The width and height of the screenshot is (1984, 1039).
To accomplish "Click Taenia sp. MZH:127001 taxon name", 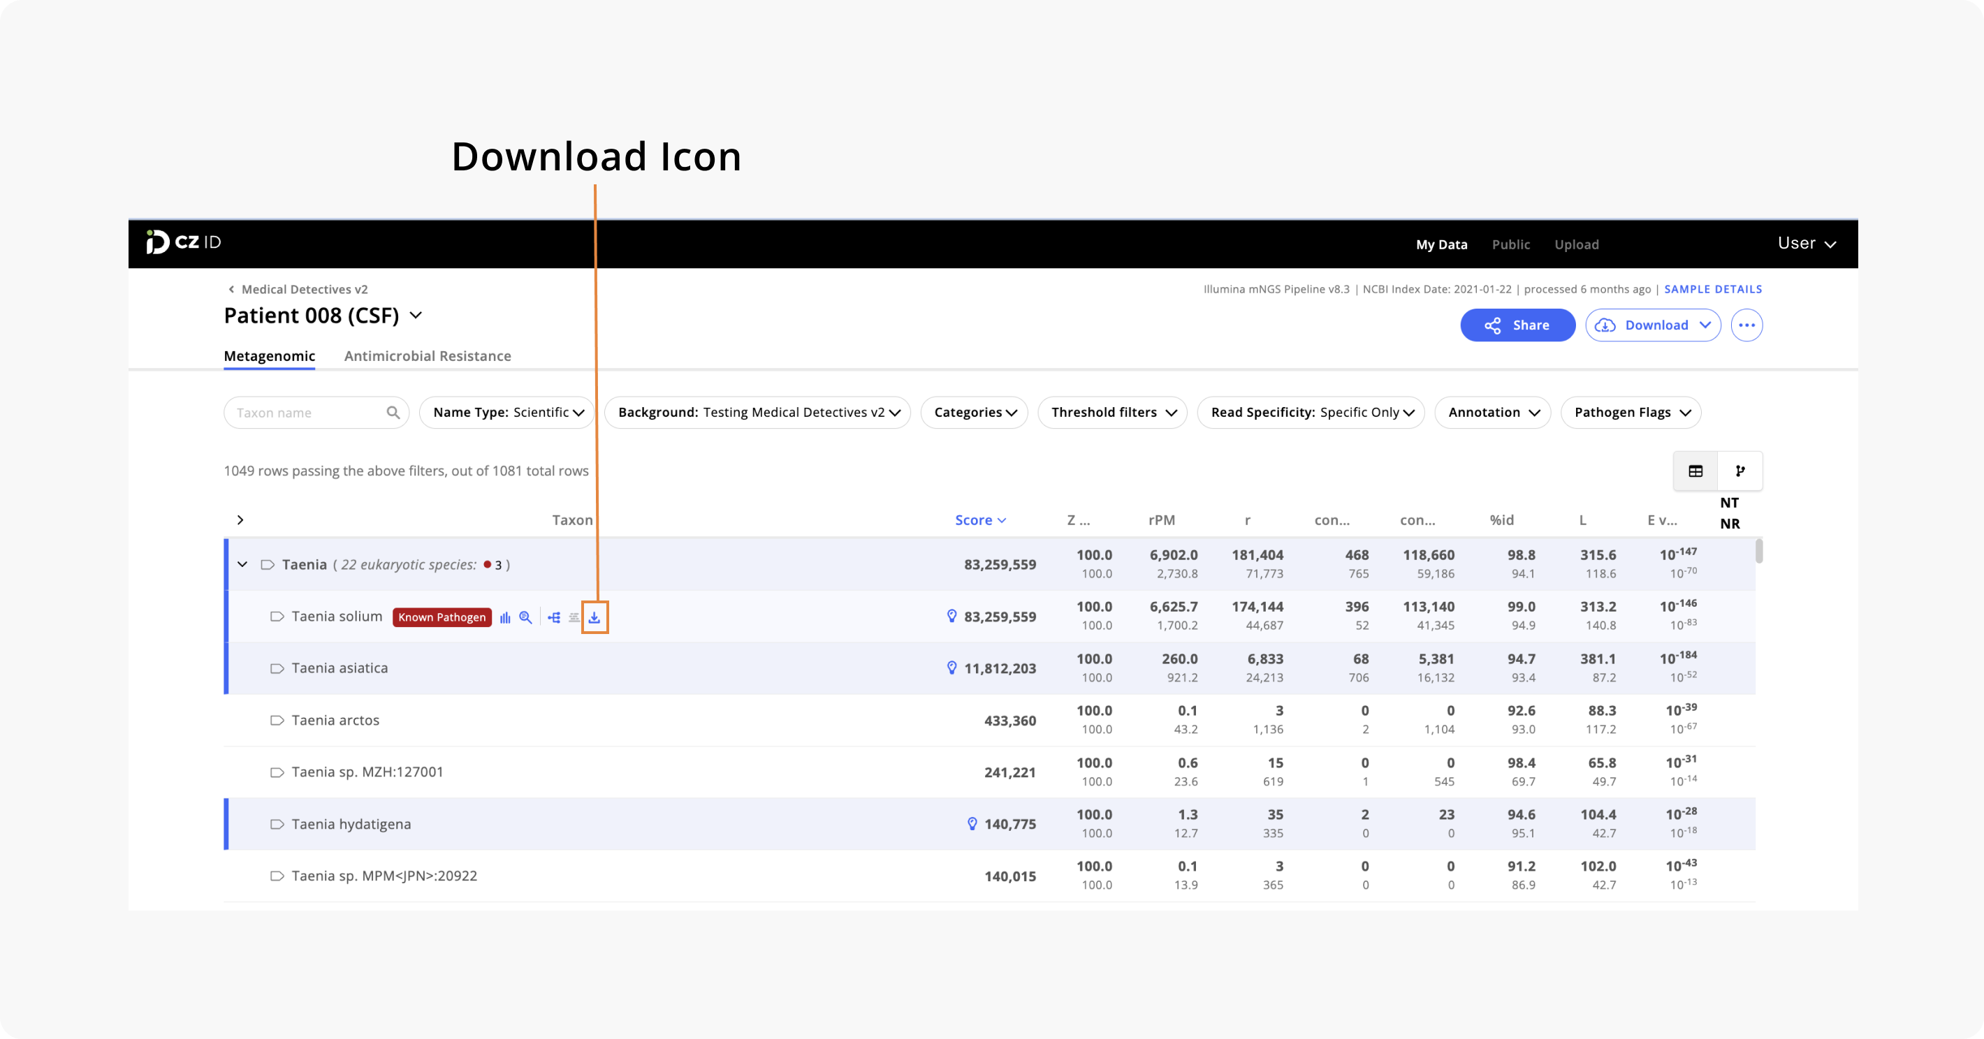I will [367, 772].
